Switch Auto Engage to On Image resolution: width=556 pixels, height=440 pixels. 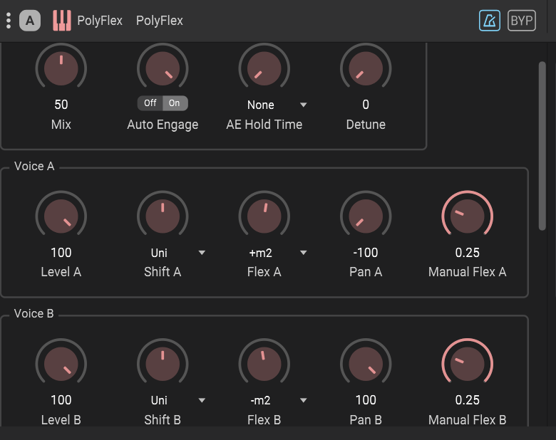175,103
